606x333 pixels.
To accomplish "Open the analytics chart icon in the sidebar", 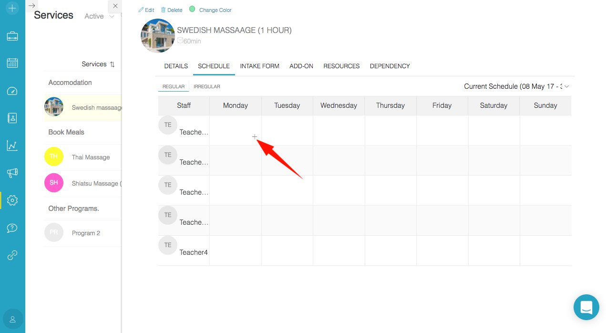I will 12,146.
